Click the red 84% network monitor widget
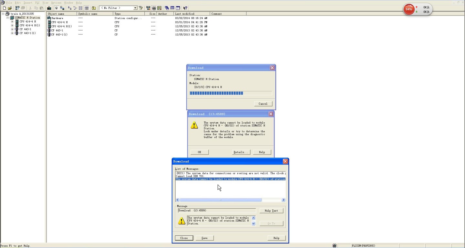The image size is (465, 248). tap(409, 9)
